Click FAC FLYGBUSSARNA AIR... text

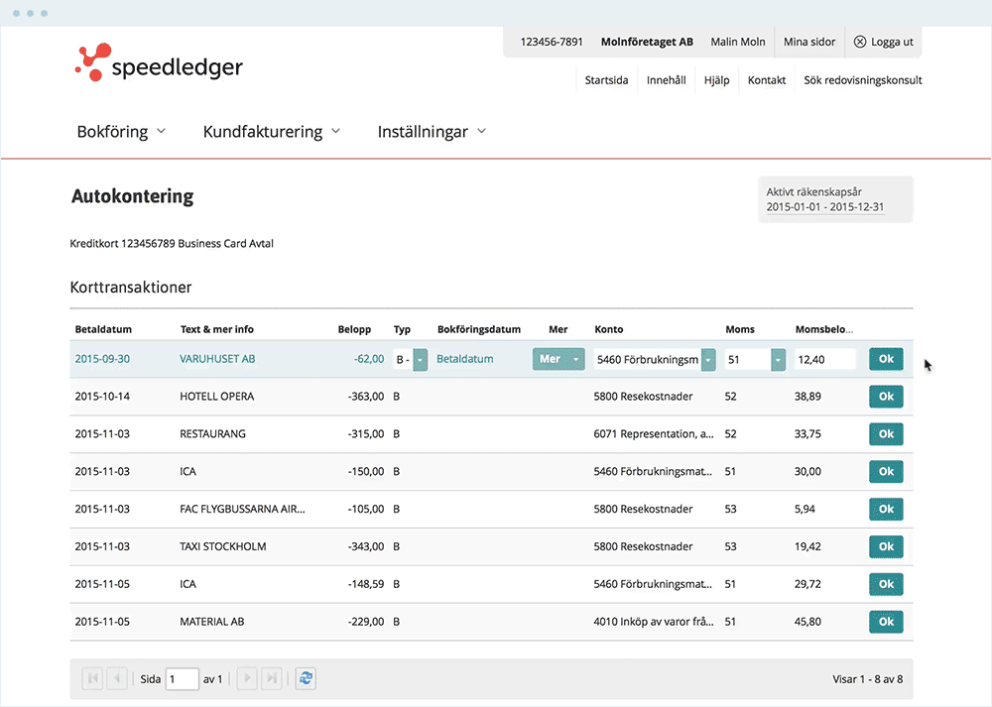coord(242,509)
